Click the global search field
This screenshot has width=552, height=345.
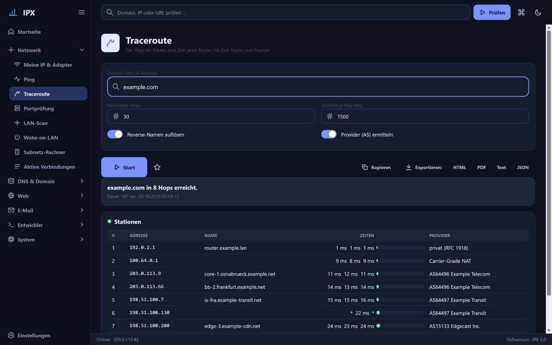click(286, 12)
